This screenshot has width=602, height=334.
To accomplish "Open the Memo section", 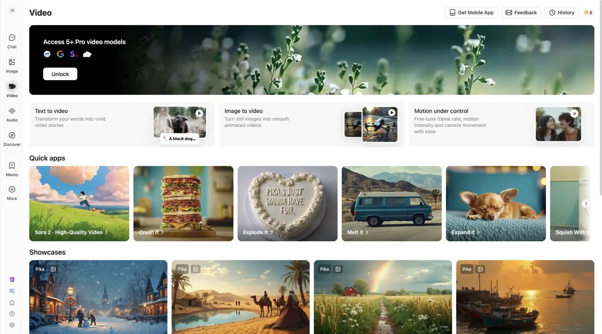I will (12, 169).
